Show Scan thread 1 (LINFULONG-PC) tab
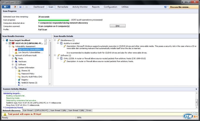 pos(35,111)
